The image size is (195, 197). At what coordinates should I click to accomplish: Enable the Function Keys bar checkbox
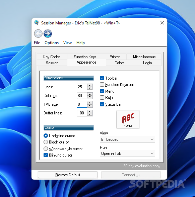[102, 85]
